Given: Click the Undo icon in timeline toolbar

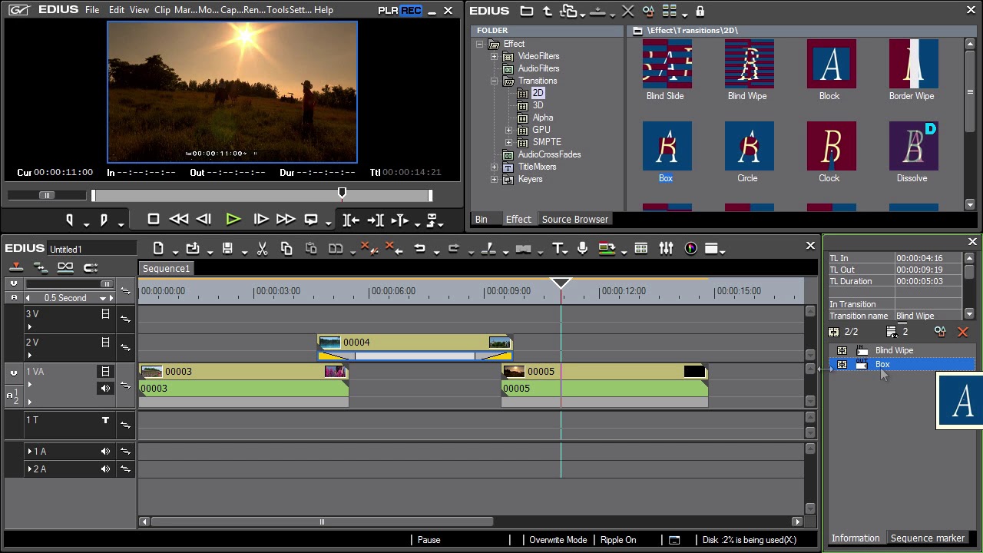Looking at the screenshot, I should pos(419,249).
